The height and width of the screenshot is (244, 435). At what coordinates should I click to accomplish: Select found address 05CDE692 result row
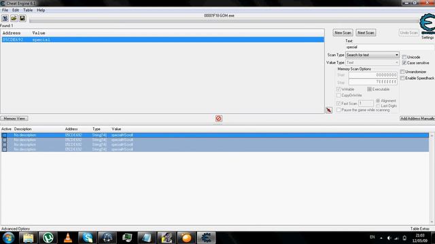coord(162,40)
